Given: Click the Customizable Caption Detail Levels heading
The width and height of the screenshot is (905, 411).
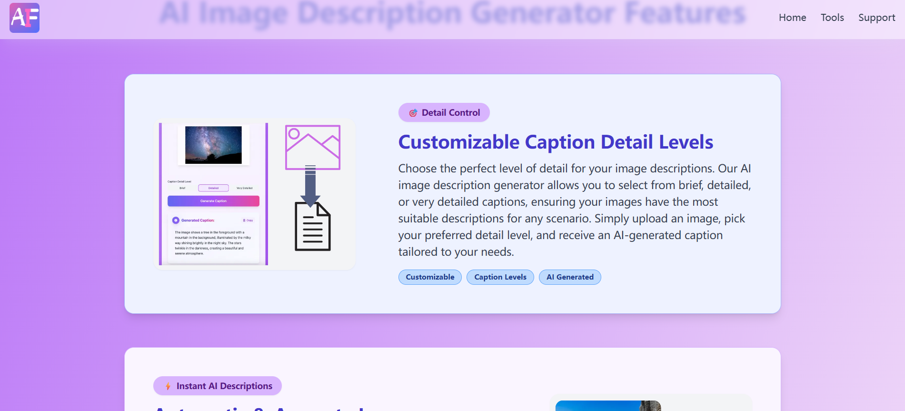Looking at the screenshot, I should [x=556, y=142].
